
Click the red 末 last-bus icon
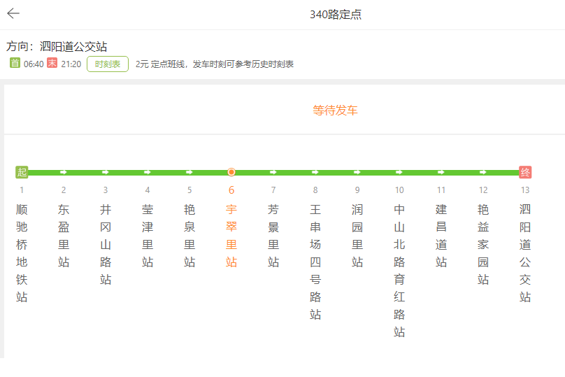click(52, 63)
